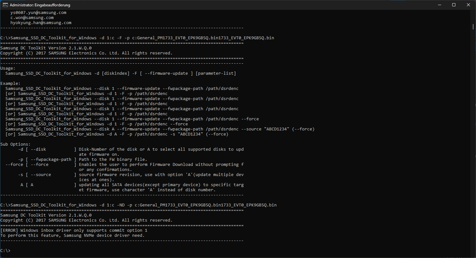
Task: Click the '[or]' example line ending '/path/dsrdenc --force'
Action: pos(97,124)
